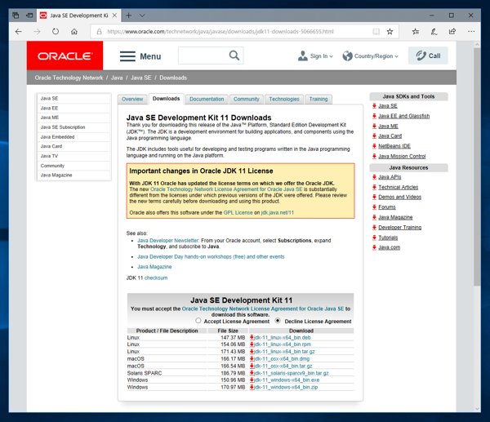Open Edge settings ellipsis menu
This screenshot has width=490, height=422.
tap(471, 31)
